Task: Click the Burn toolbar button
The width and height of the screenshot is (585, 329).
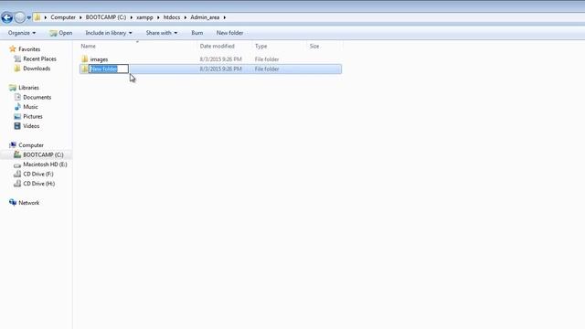Action: 197,33
